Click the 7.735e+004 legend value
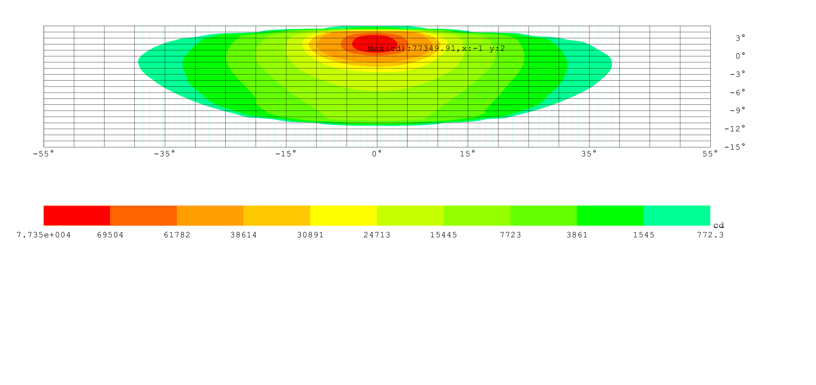This screenshot has width=816, height=385. [x=44, y=235]
